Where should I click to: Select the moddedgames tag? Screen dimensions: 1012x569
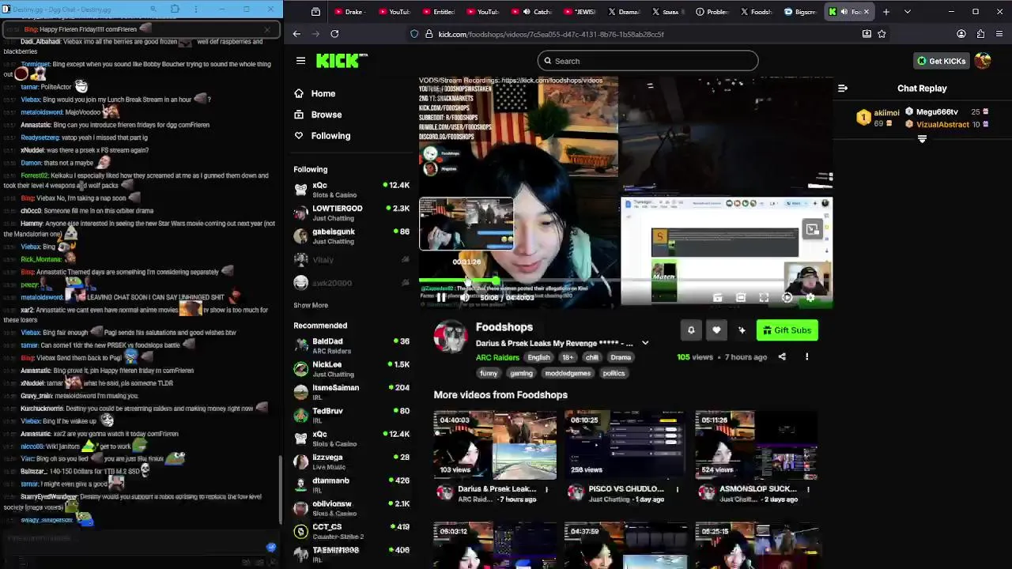tap(568, 373)
